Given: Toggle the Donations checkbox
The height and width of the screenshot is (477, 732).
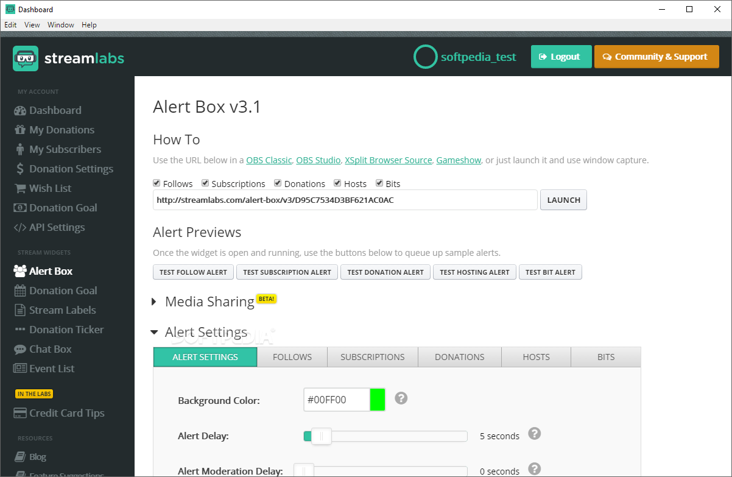Looking at the screenshot, I should coord(278,183).
